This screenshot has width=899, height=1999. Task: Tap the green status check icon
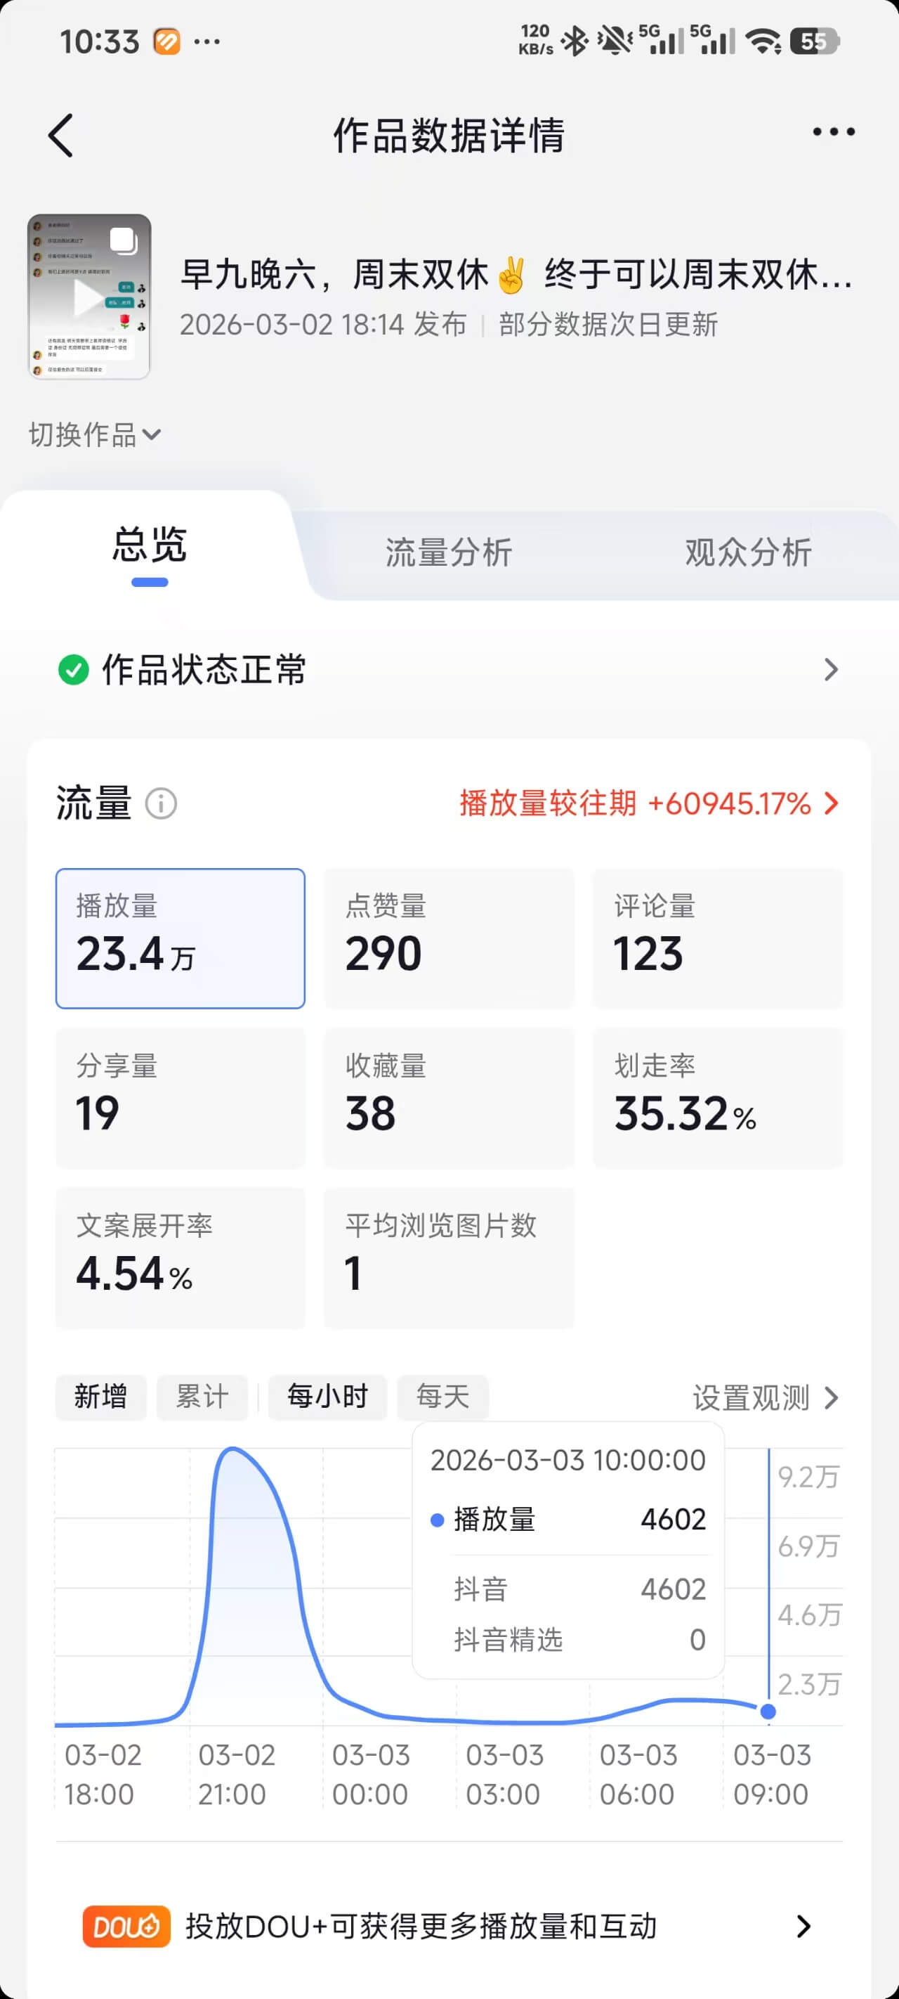(74, 670)
